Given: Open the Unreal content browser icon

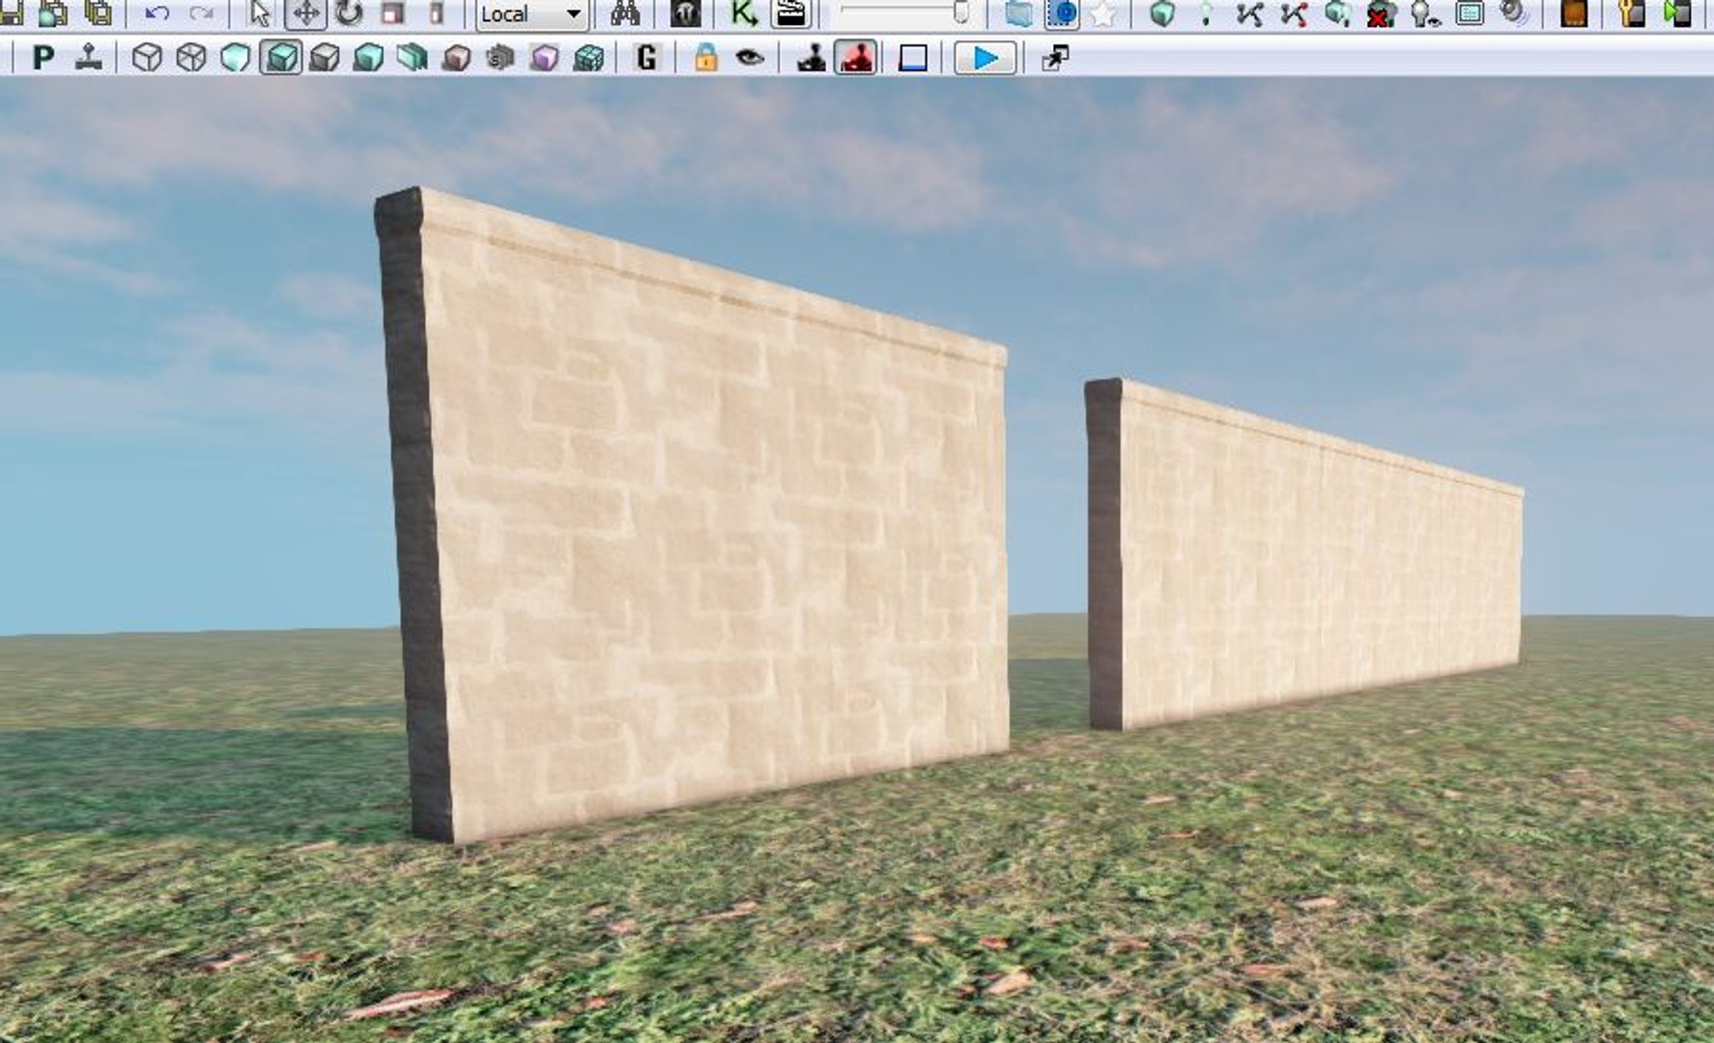Looking at the screenshot, I should pos(685,14).
